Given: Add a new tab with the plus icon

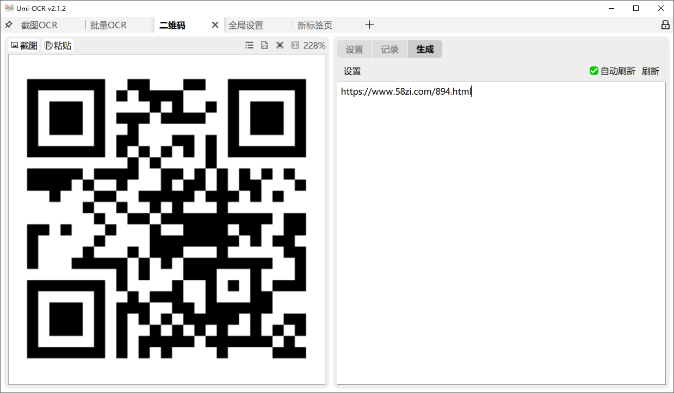Looking at the screenshot, I should [x=369, y=25].
